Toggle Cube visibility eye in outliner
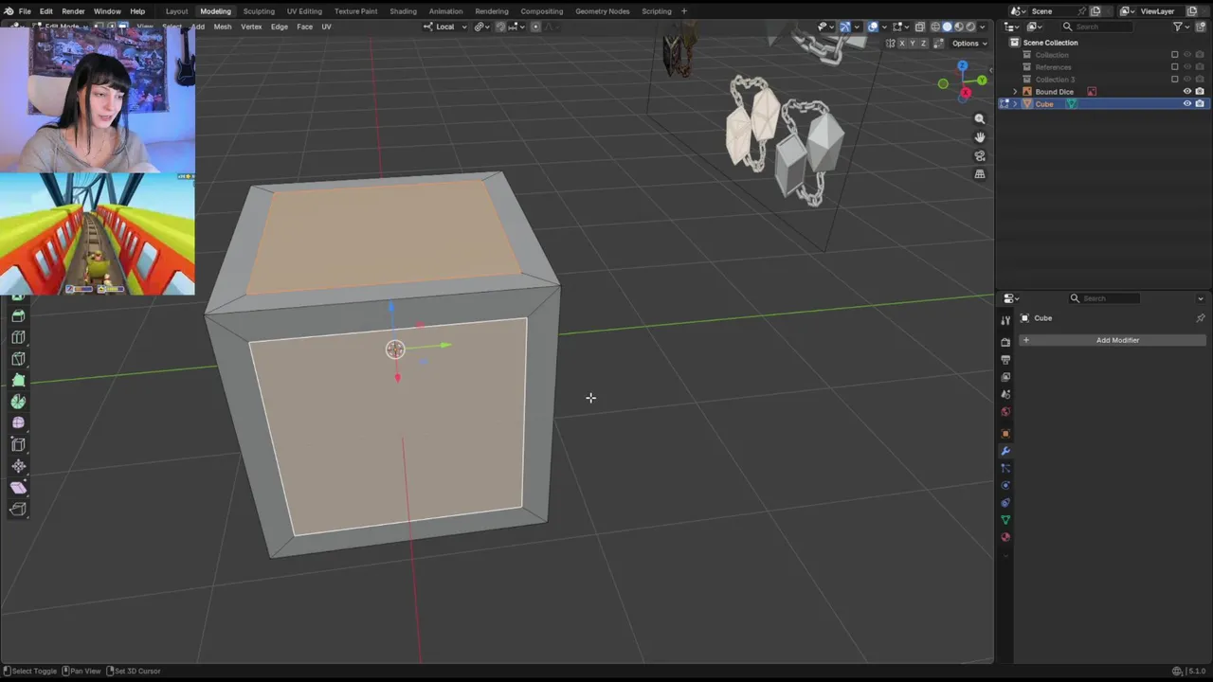 1186,104
